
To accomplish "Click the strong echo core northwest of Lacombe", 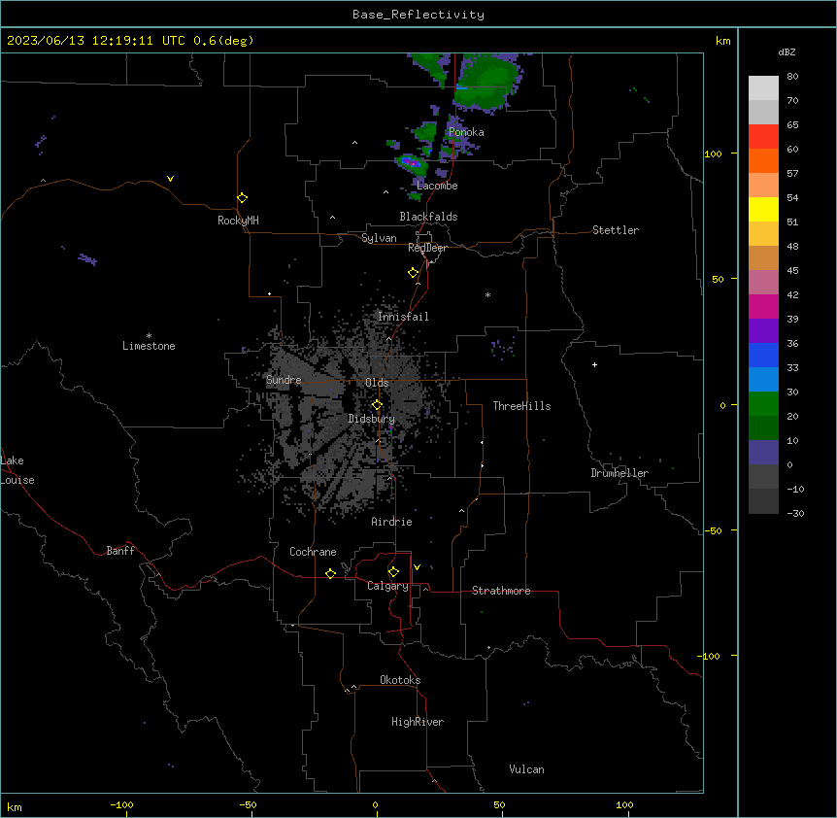I will coord(410,161).
